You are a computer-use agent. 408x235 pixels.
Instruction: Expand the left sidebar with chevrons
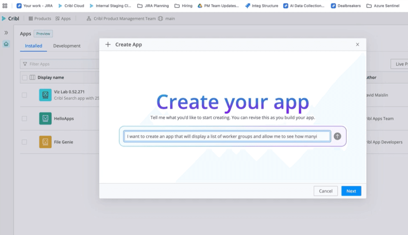(6, 33)
